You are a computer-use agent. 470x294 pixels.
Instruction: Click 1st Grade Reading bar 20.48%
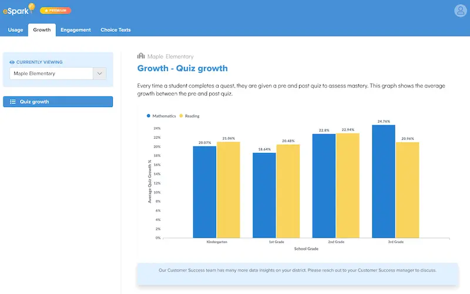(x=288, y=191)
